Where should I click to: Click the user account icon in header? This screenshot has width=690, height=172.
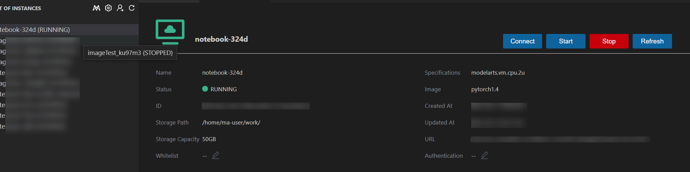click(120, 8)
